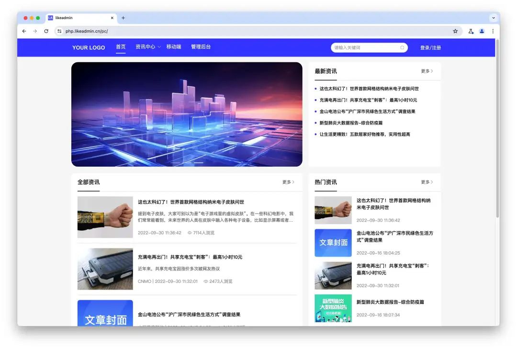Open latest news item 充满电再出门！共享充电宝"刺客"
Screen dimensions: 517x349
point(368,100)
